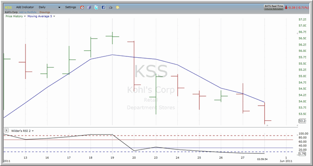This screenshot has width=313, height=166.
Task: Click the 27 date axis label
Action: 243,157
